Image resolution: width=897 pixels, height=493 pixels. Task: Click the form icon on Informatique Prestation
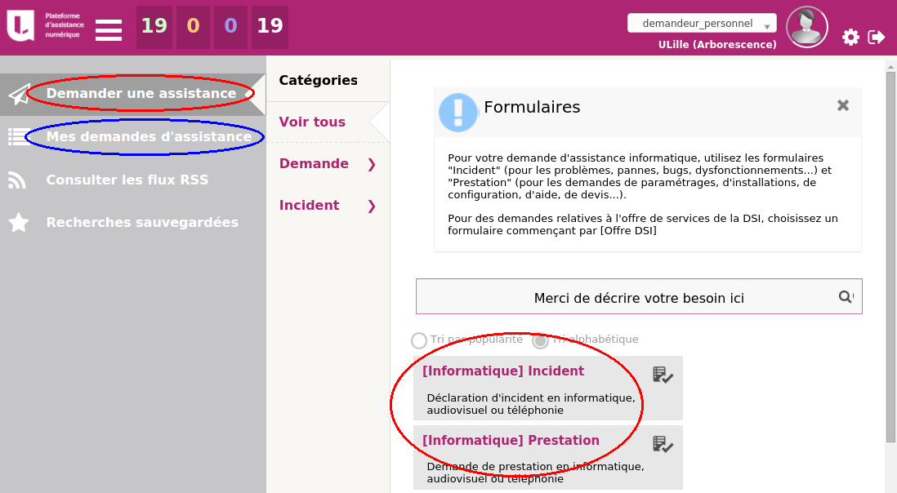point(663,444)
